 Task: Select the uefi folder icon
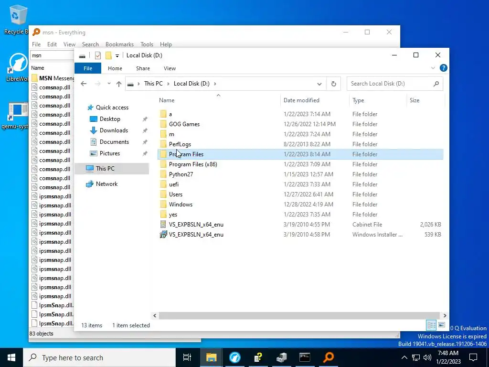tap(163, 184)
